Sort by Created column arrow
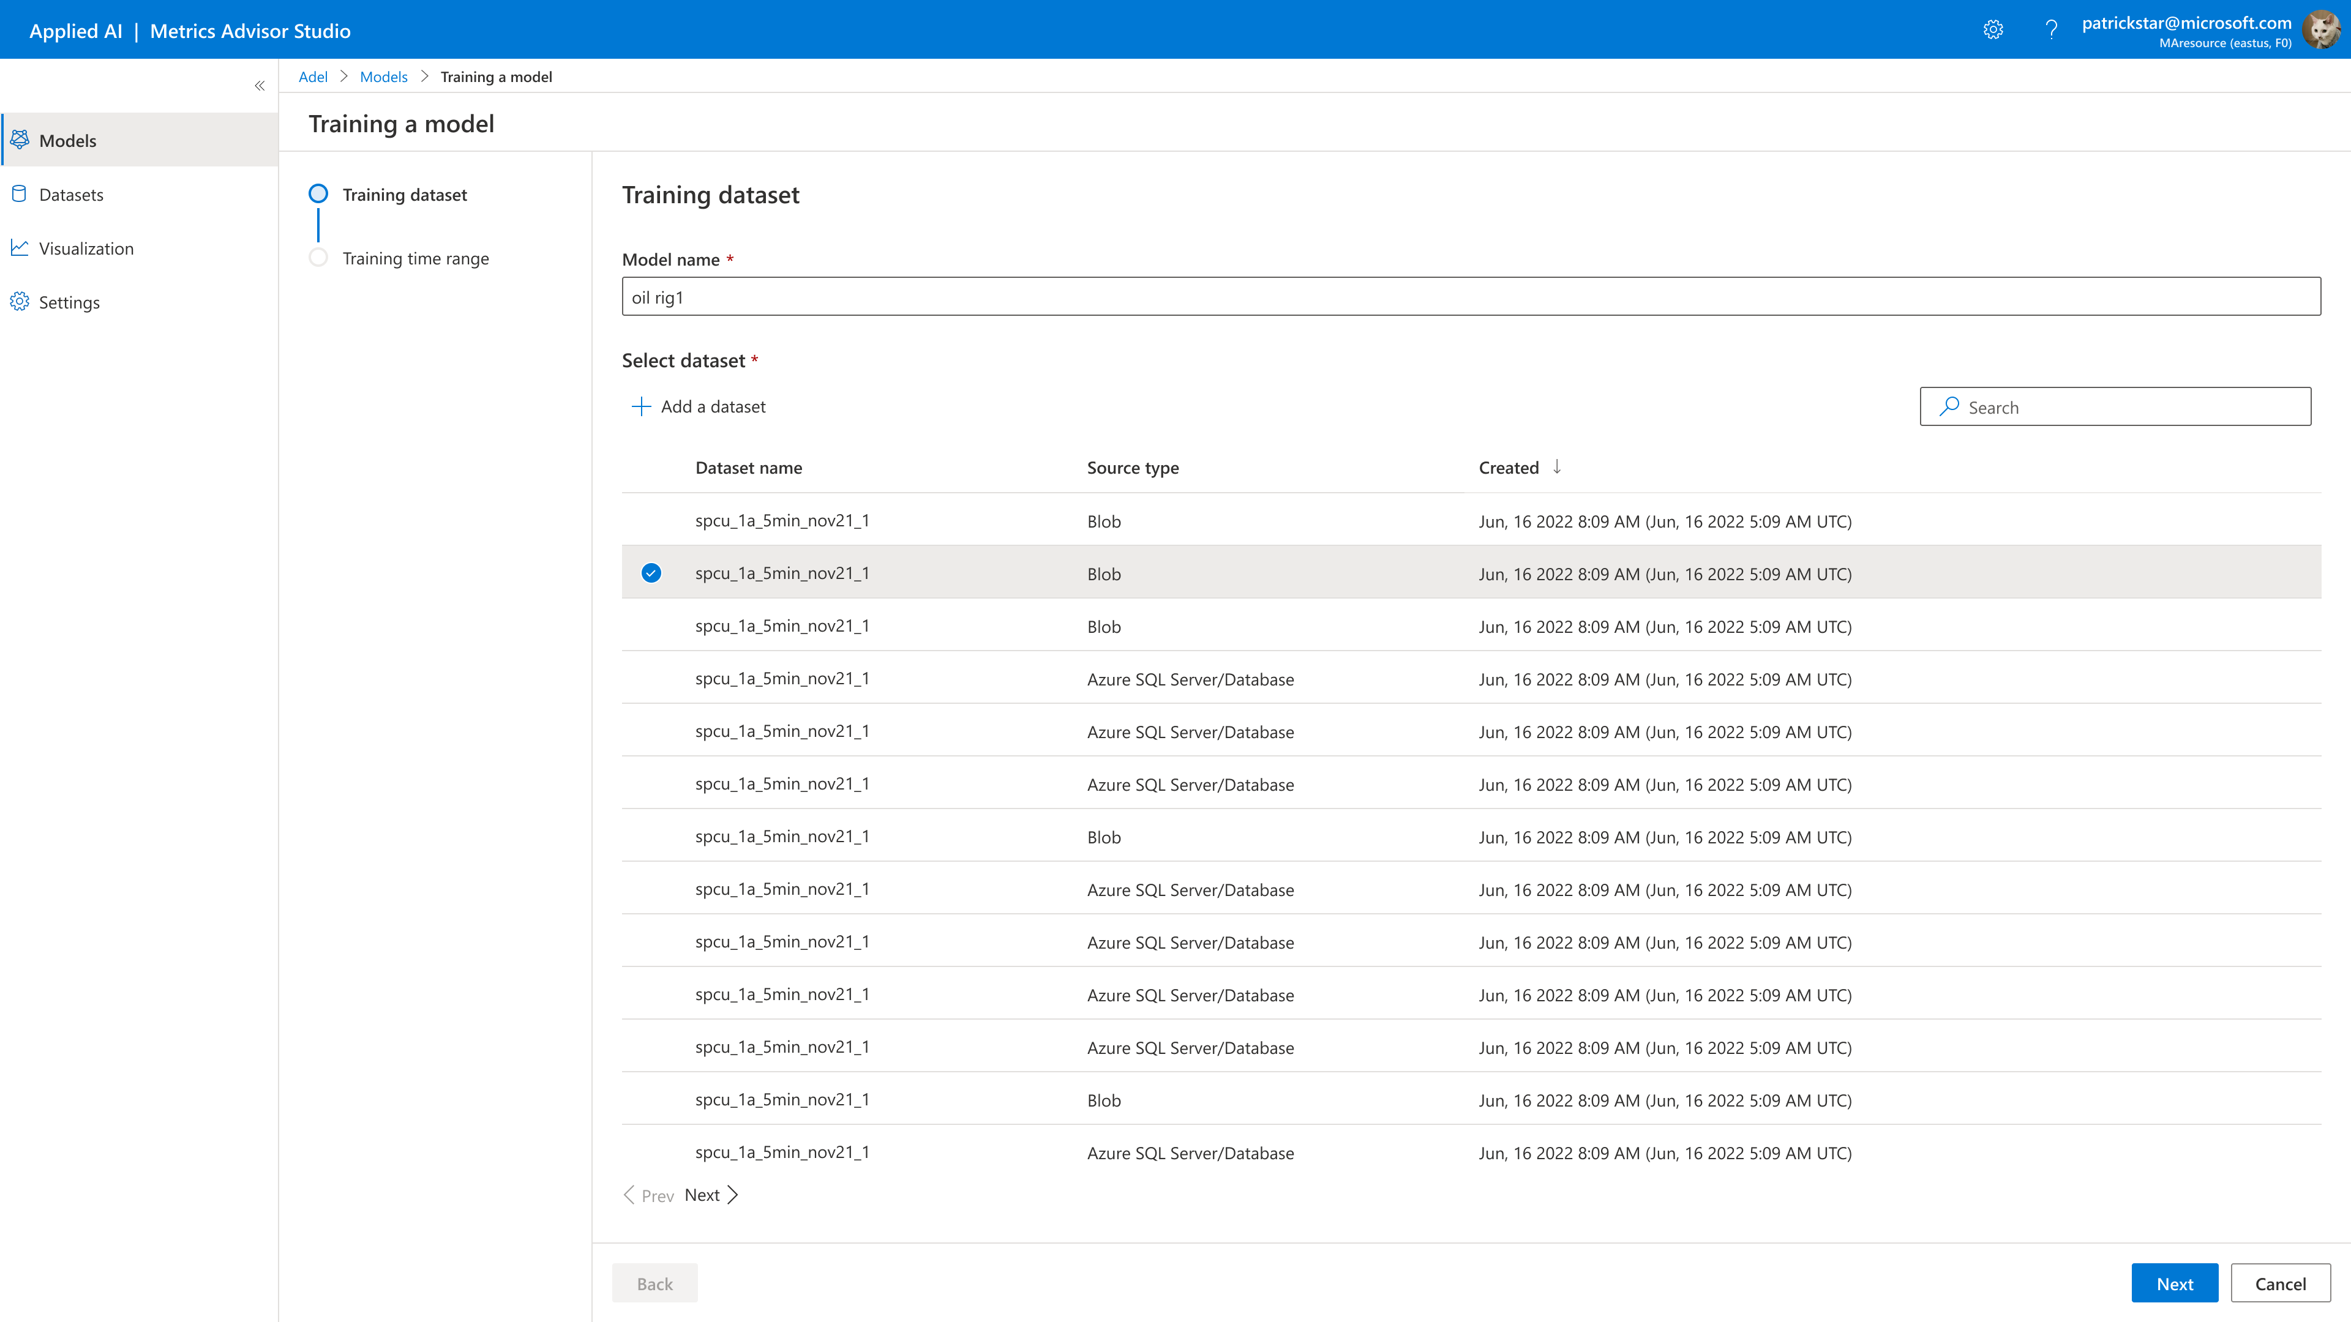Image resolution: width=2351 pixels, height=1322 pixels. point(1557,467)
